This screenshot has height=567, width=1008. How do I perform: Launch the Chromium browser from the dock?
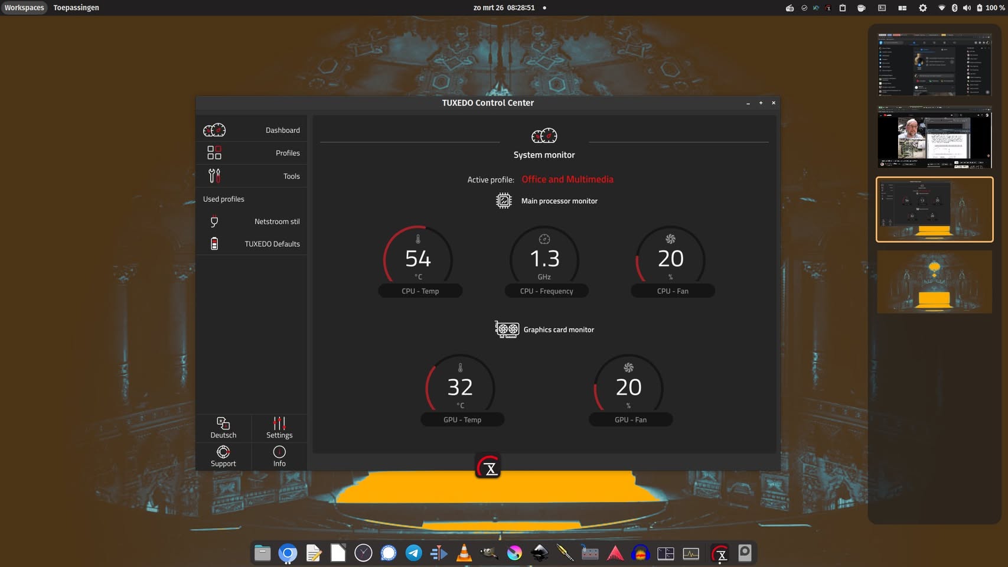[x=288, y=553]
